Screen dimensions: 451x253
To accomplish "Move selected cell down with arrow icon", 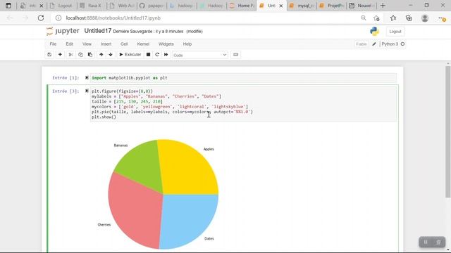I will click(x=111, y=55).
